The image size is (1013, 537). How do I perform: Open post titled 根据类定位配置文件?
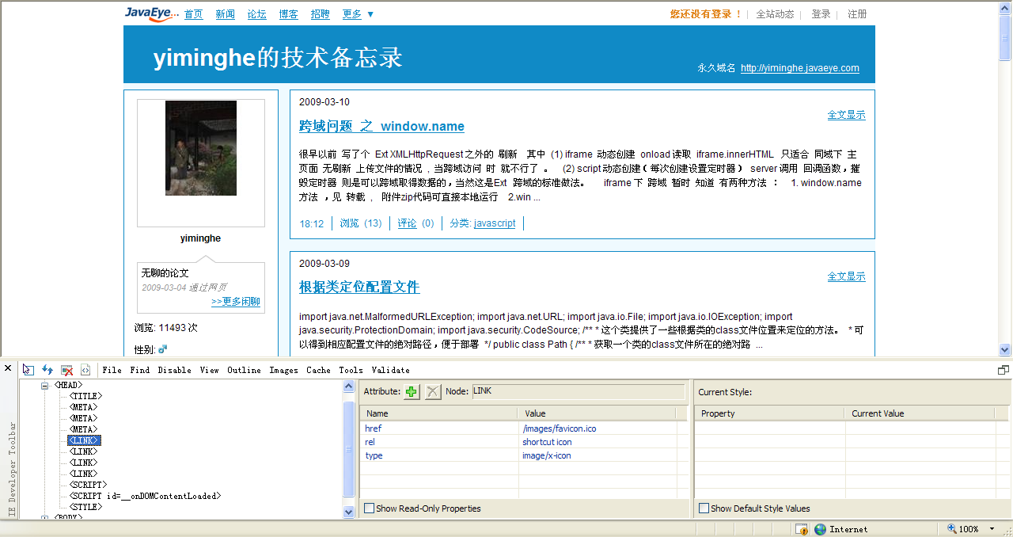point(359,287)
